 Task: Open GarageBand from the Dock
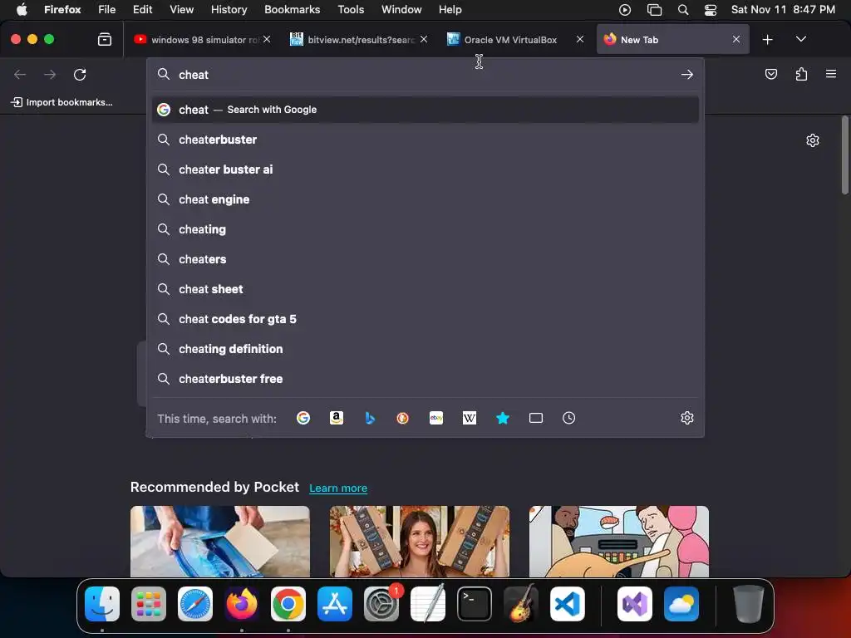coord(521,604)
